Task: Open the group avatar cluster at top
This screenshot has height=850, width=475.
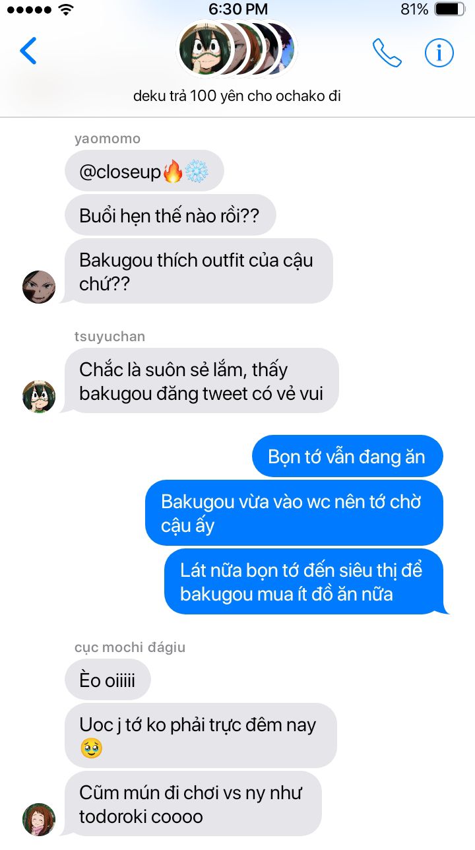Action: [237, 48]
